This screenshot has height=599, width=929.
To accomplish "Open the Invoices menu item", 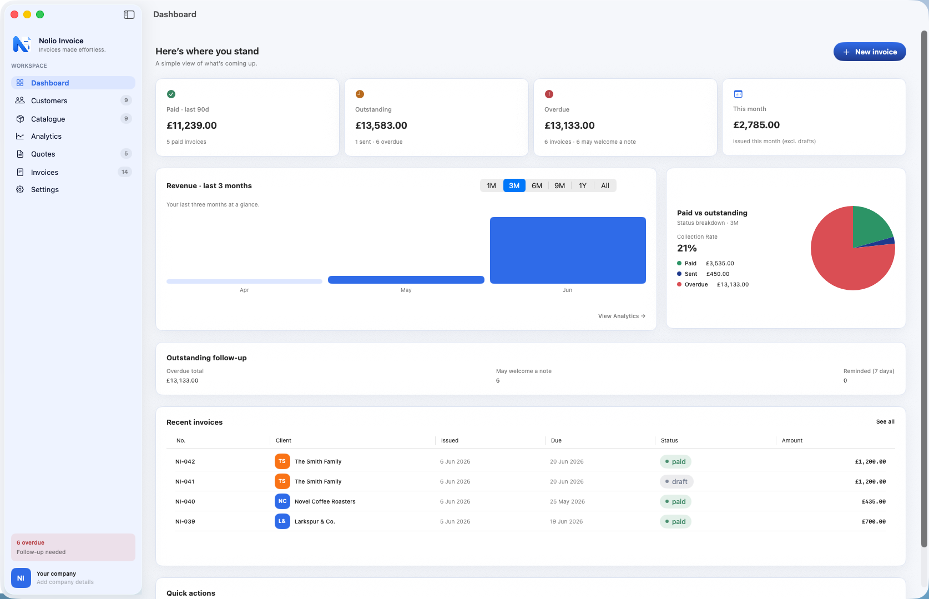I will pyautogui.click(x=73, y=172).
